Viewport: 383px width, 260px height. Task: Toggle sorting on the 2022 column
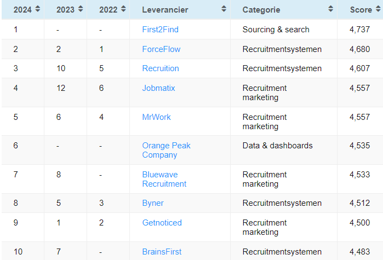123,9
